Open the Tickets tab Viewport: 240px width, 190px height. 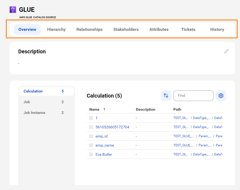[188, 29]
